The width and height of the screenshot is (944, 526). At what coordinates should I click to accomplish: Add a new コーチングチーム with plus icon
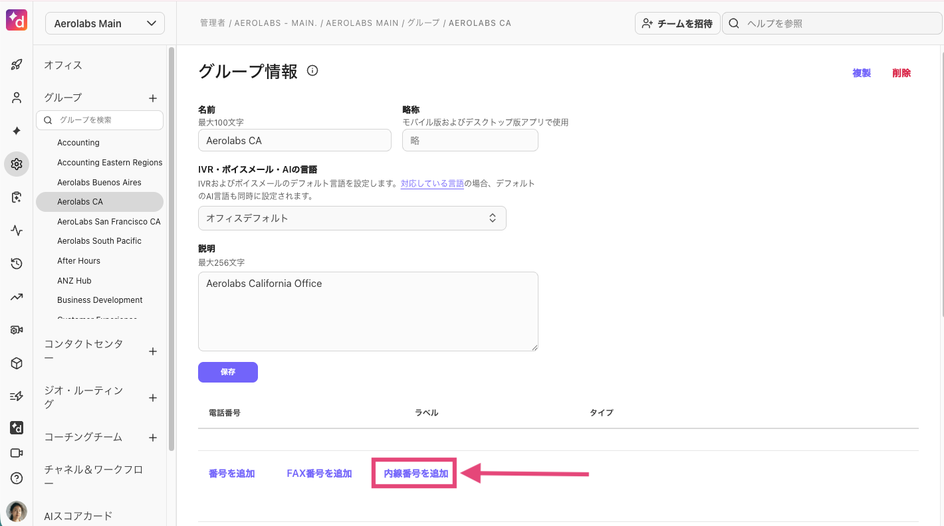[x=153, y=438]
